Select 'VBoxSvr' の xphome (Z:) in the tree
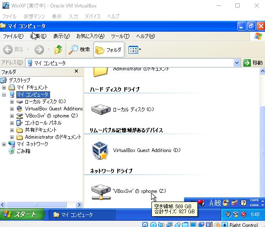The width and height of the screenshot is (265, 227). [51, 116]
